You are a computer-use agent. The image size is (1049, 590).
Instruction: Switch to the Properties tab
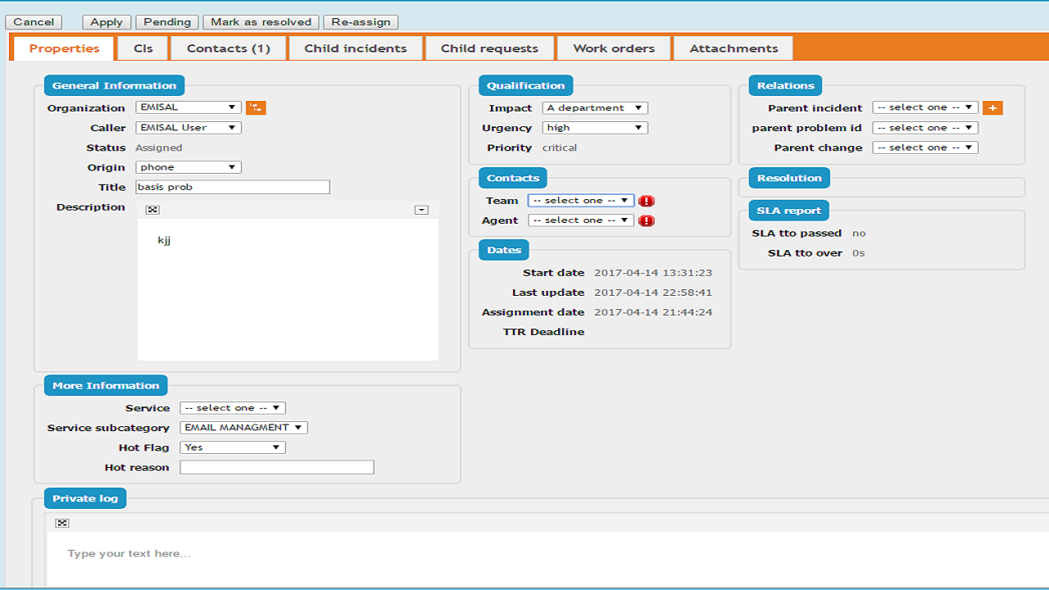(x=65, y=48)
